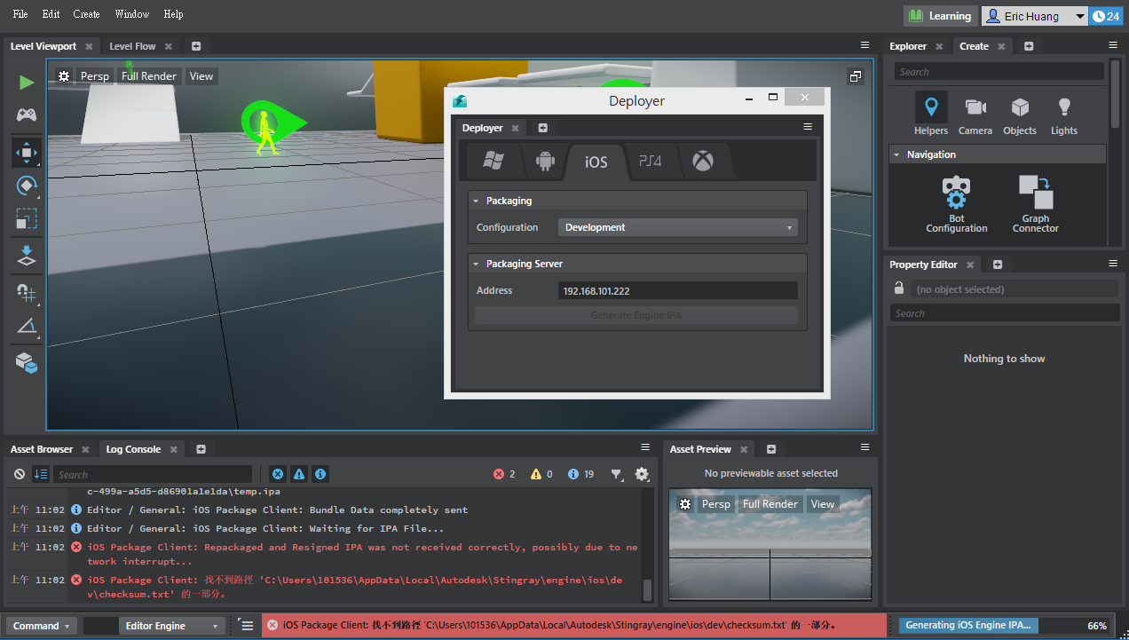This screenshot has height=640, width=1129.
Task: Open Log Console filter settings gear
Action: [x=642, y=474]
